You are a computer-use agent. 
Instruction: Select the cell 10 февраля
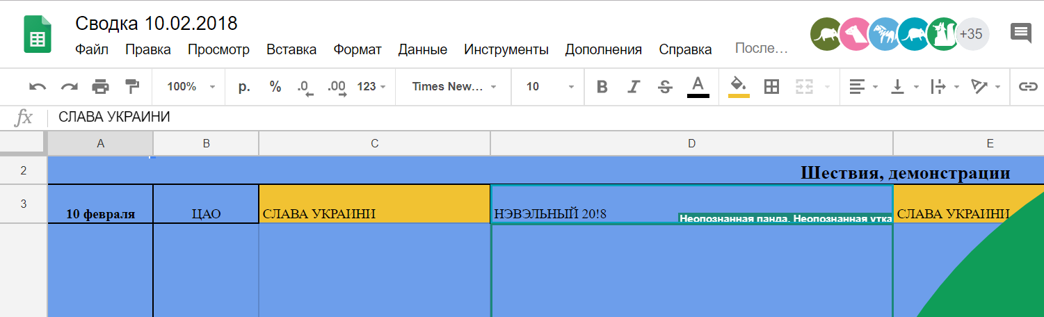100,204
